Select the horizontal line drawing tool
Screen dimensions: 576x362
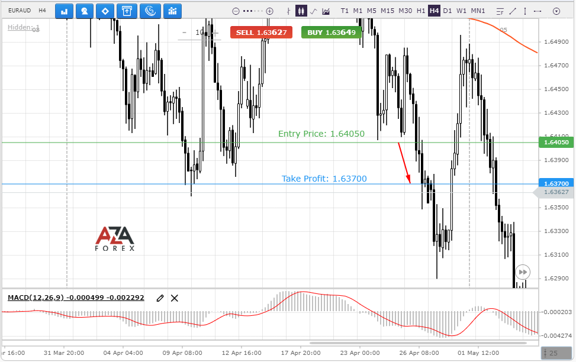(x=538, y=11)
